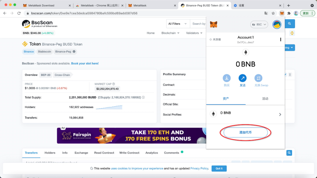Follow the Book your slot here link
This screenshot has height=178, width=317.
pyautogui.click(x=85, y=64)
